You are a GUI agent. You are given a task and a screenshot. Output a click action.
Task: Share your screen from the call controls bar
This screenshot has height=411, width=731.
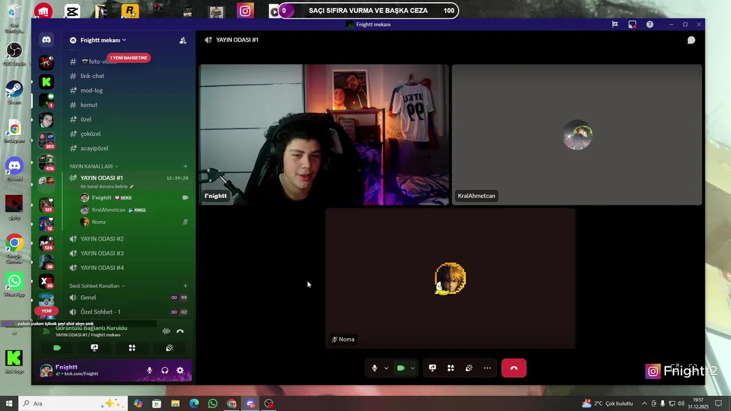(x=432, y=368)
